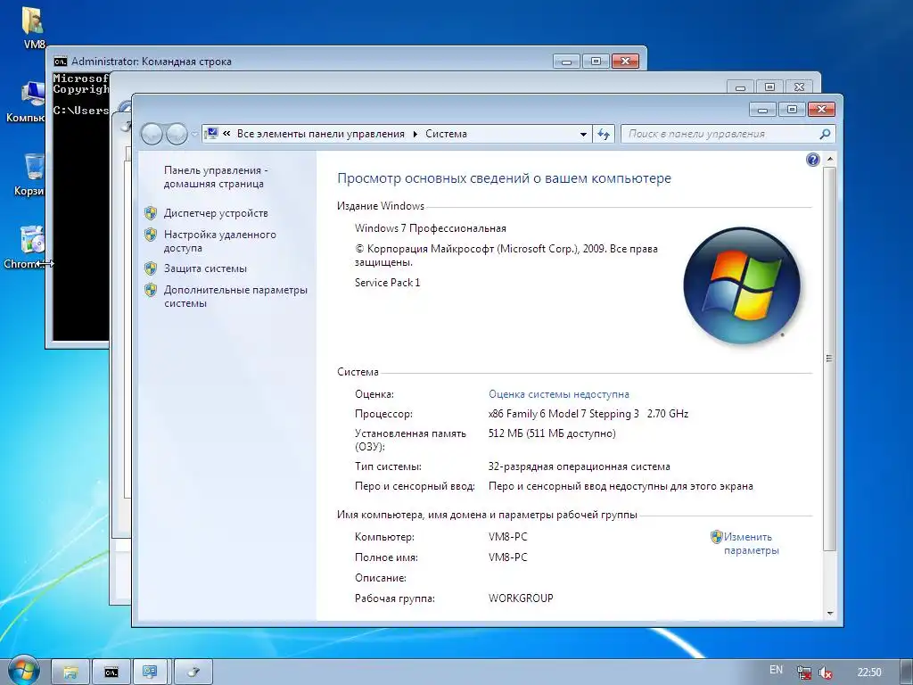Click the Command Prompt title bar icon
The width and height of the screenshot is (913, 685).
coord(60,62)
